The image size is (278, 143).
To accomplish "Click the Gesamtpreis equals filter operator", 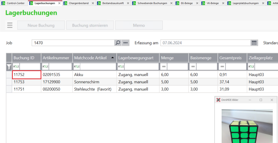I will [222, 66].
